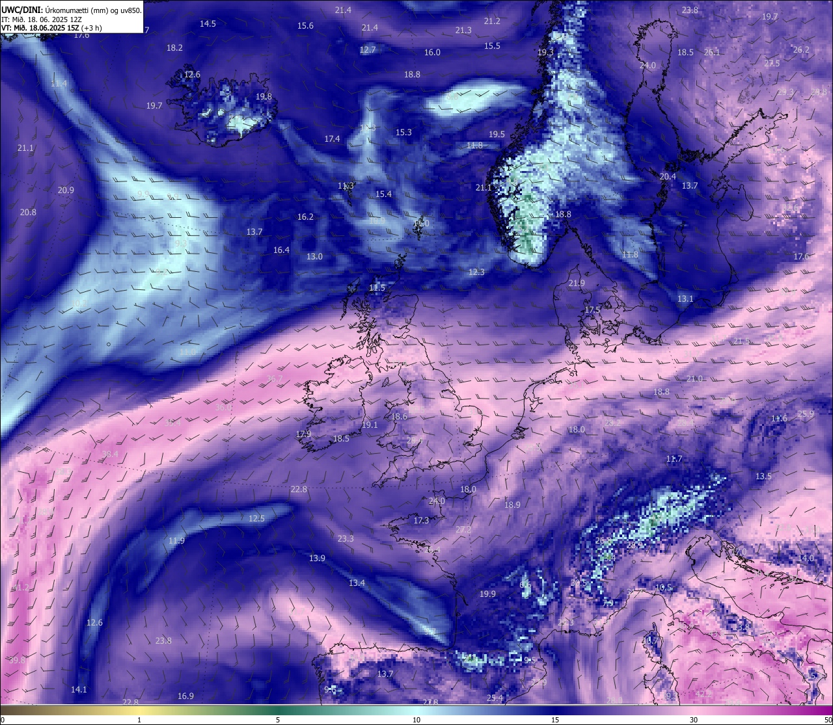833x725 pixels.
Task: Select the 21.0 value over Poland
Action: (694, 379)
